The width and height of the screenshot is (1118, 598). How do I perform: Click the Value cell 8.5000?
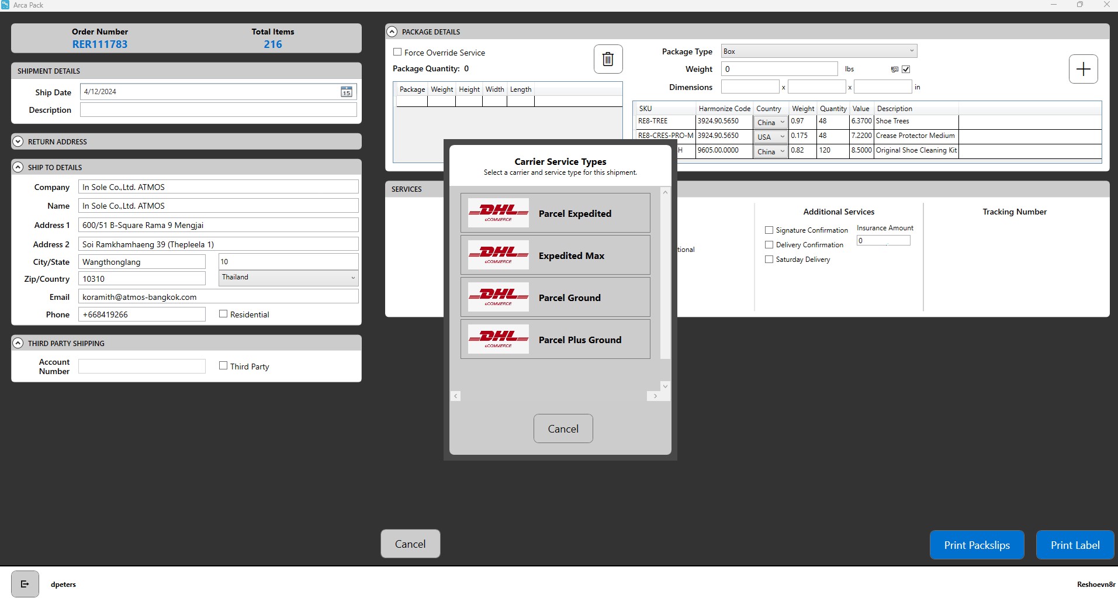[x=861, y=151]
